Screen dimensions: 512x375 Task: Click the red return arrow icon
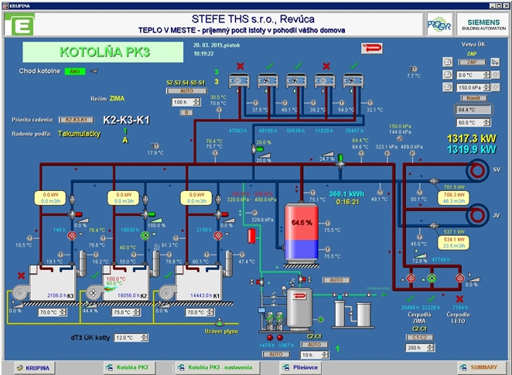point(371,49)
